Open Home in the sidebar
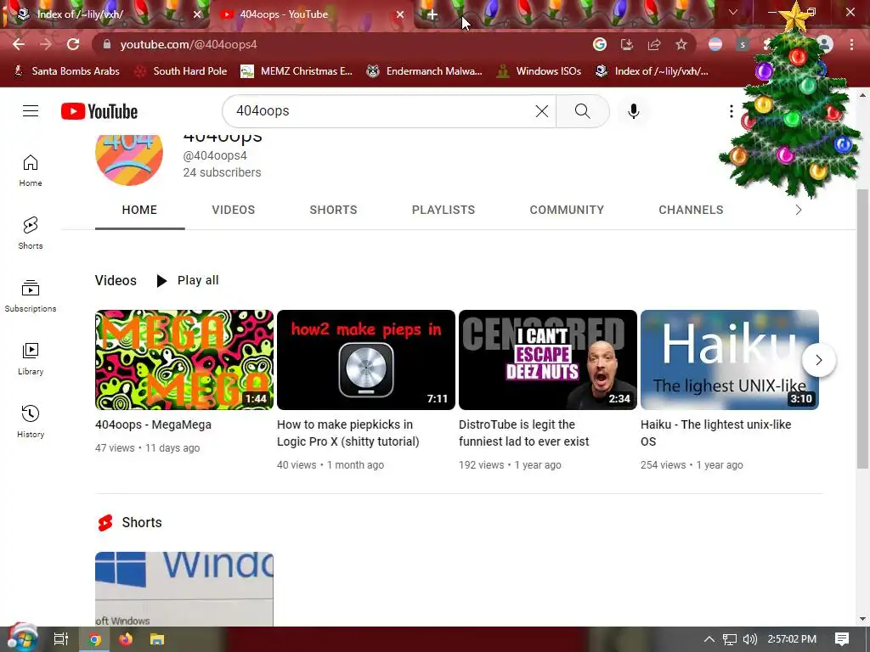The image size is (870, 652). click(31, 170)
